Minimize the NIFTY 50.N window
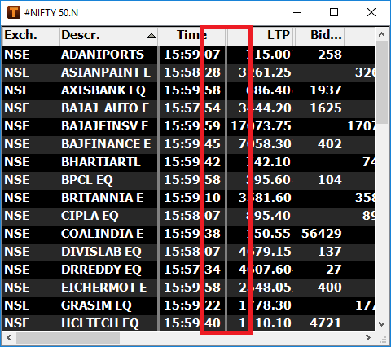The height and width of the screenshot is (347, 391). [297, 12]
